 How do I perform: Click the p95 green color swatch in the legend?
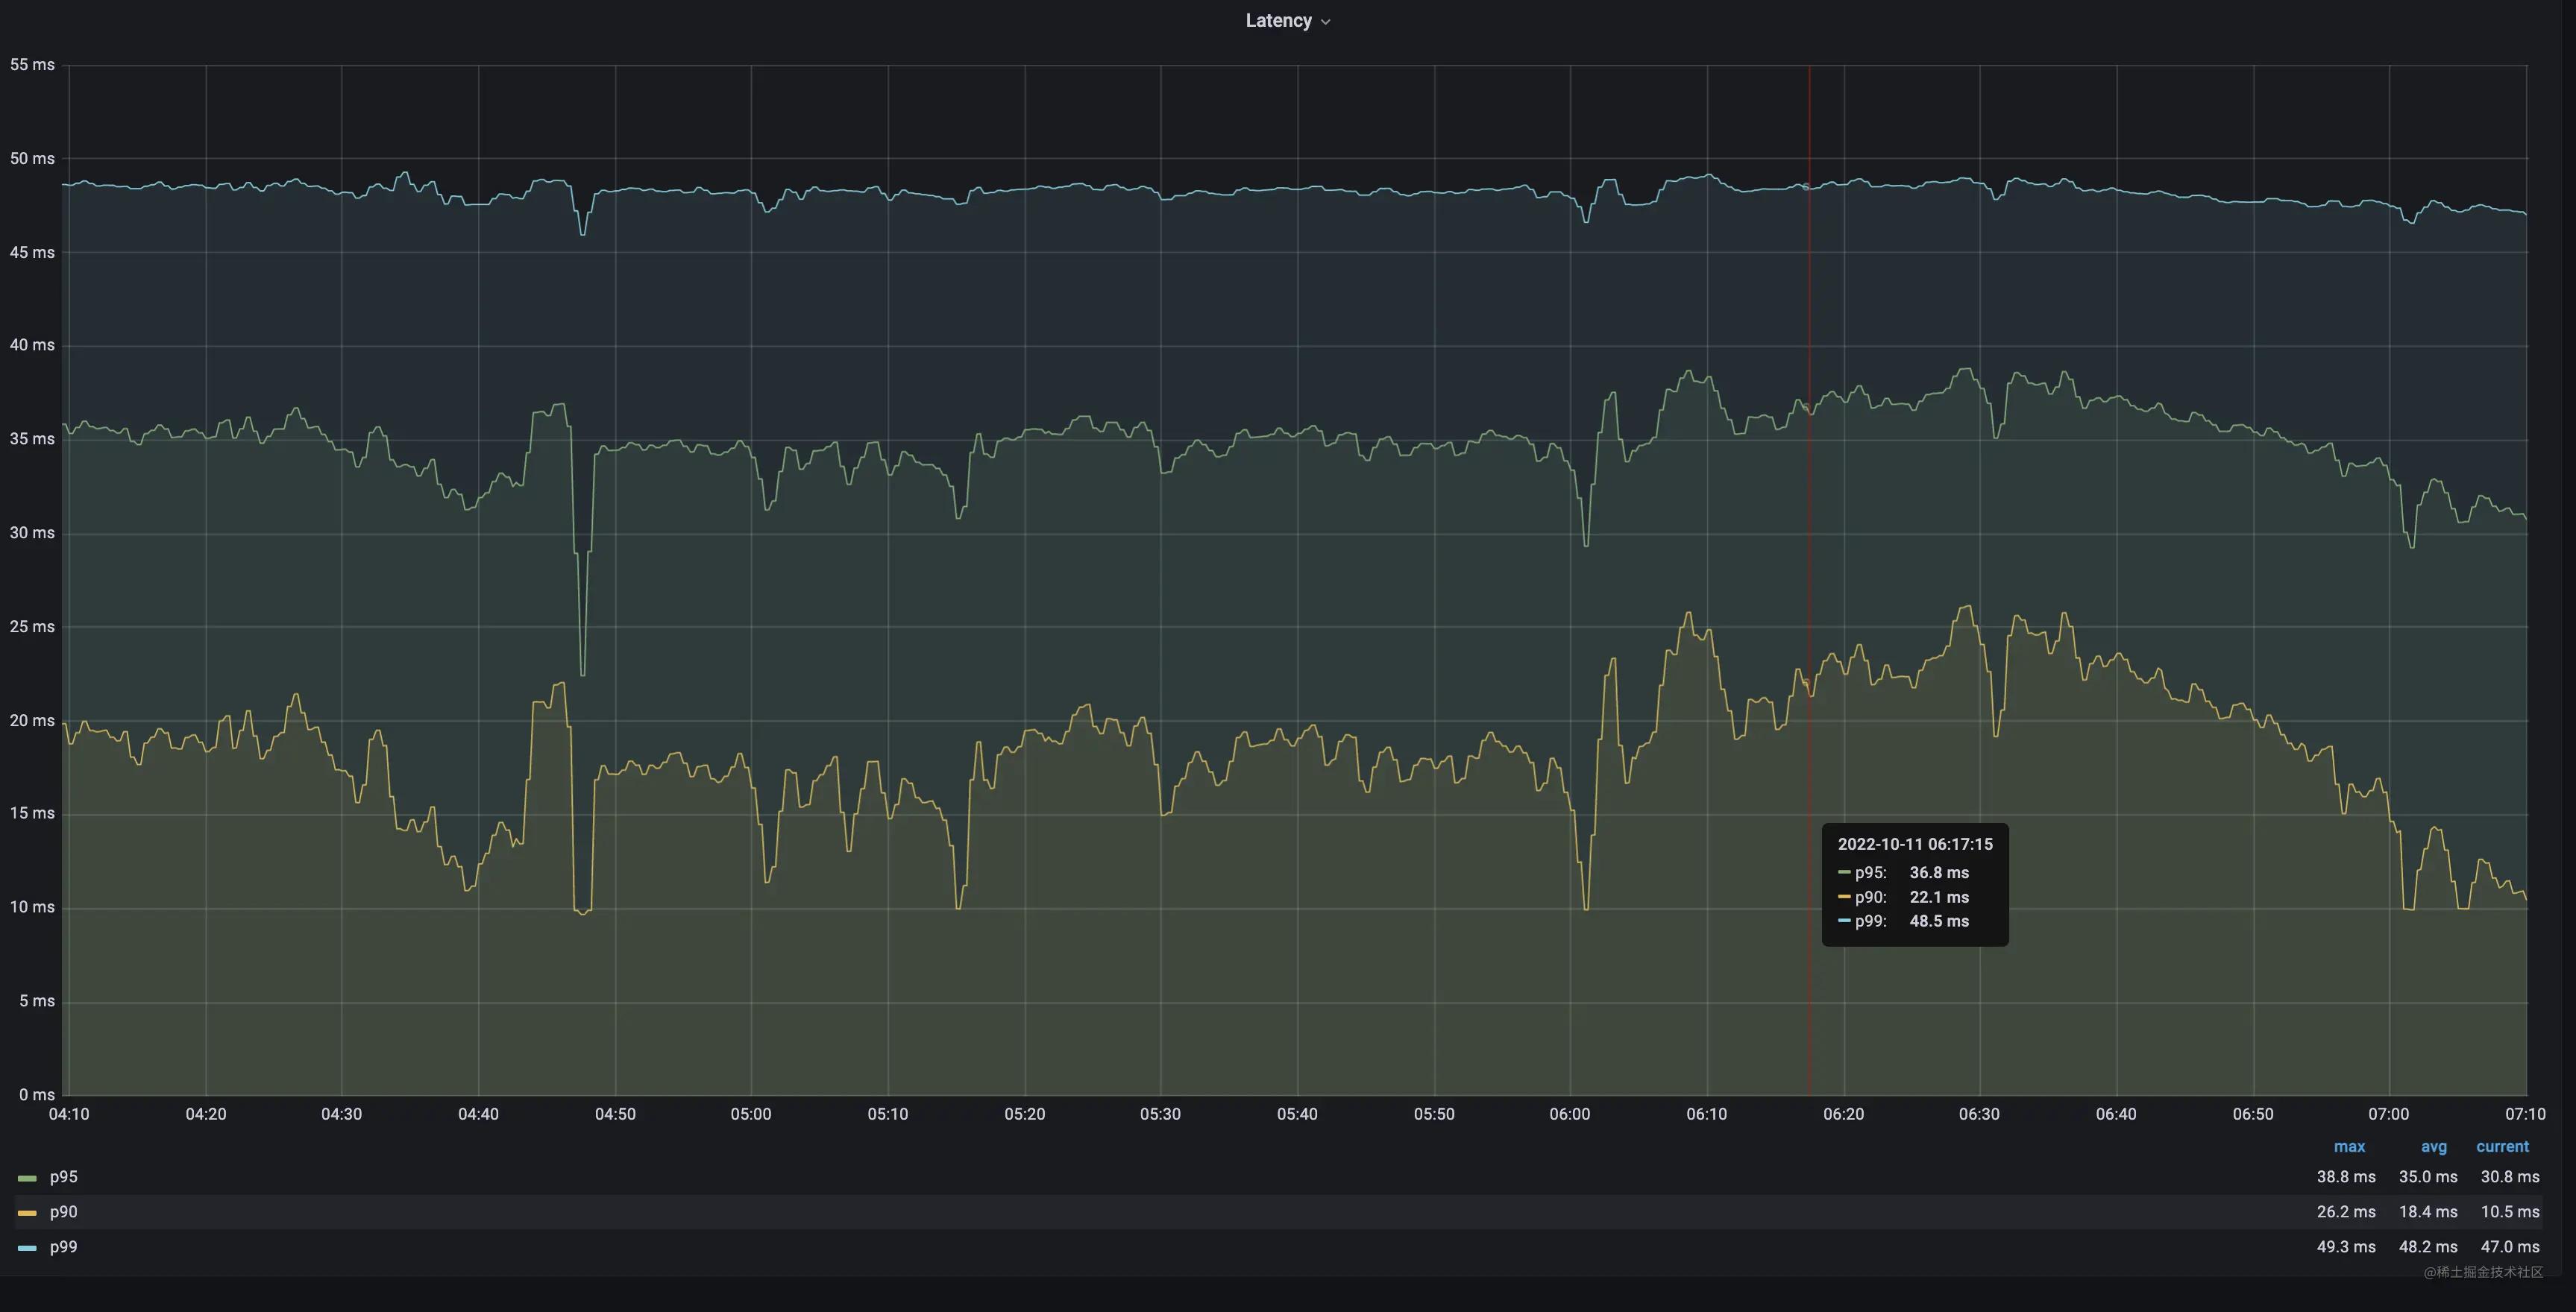coord(27,1178)
